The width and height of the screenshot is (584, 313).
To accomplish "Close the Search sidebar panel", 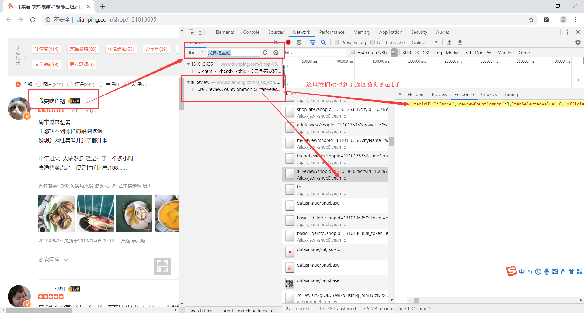I will (x=276, y=42).
